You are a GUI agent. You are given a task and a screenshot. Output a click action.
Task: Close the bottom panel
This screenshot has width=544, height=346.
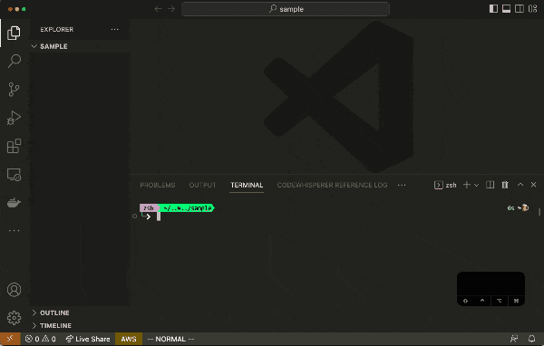pos(534,185)
